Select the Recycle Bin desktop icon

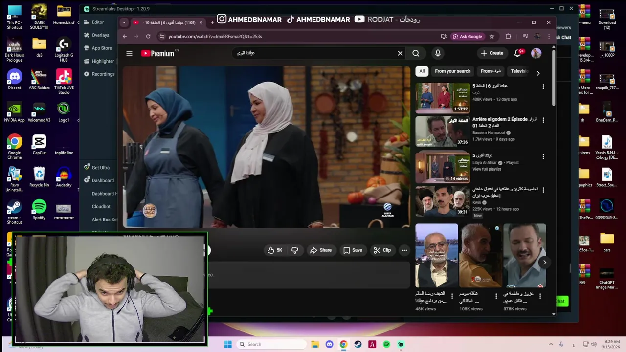tap(39, 177)
